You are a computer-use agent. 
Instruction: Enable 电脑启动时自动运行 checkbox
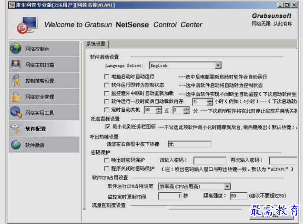tap(107, 77)
